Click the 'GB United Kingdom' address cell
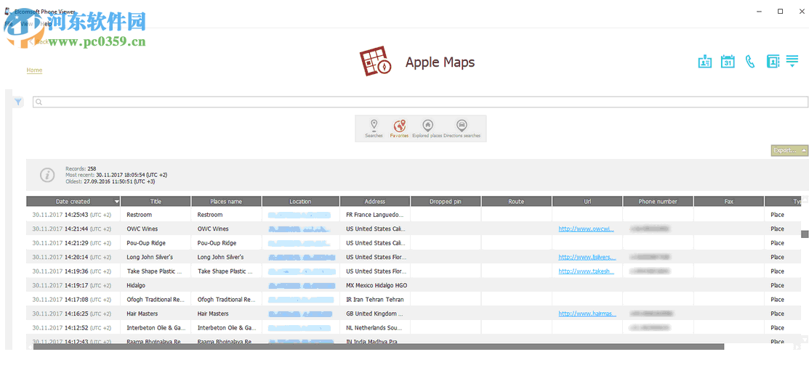Screen dimensions: 809x365 pyautogui.click(x=375, y=313)
